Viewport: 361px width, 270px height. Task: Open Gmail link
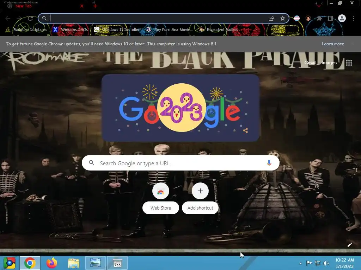point(310,63)
